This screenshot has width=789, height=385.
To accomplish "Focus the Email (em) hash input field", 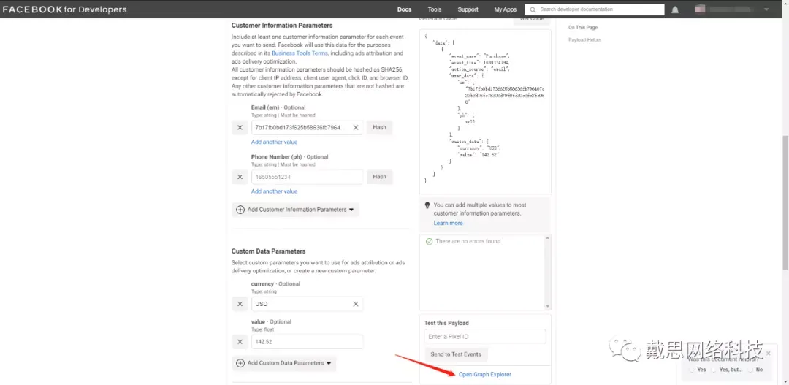I will tap(307, 128).
